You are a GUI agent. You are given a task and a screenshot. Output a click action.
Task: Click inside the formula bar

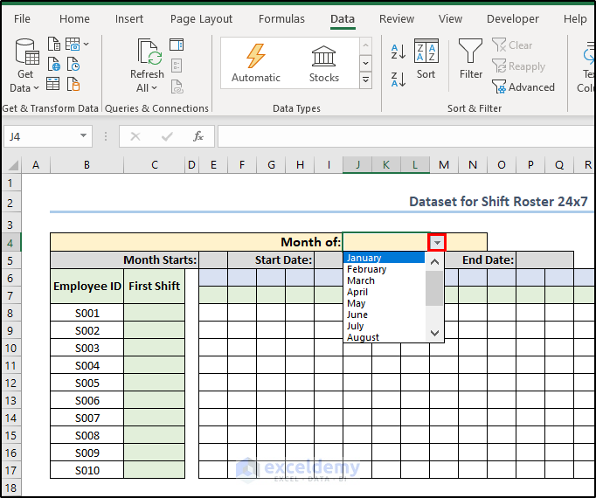click(x=406, y=136)
